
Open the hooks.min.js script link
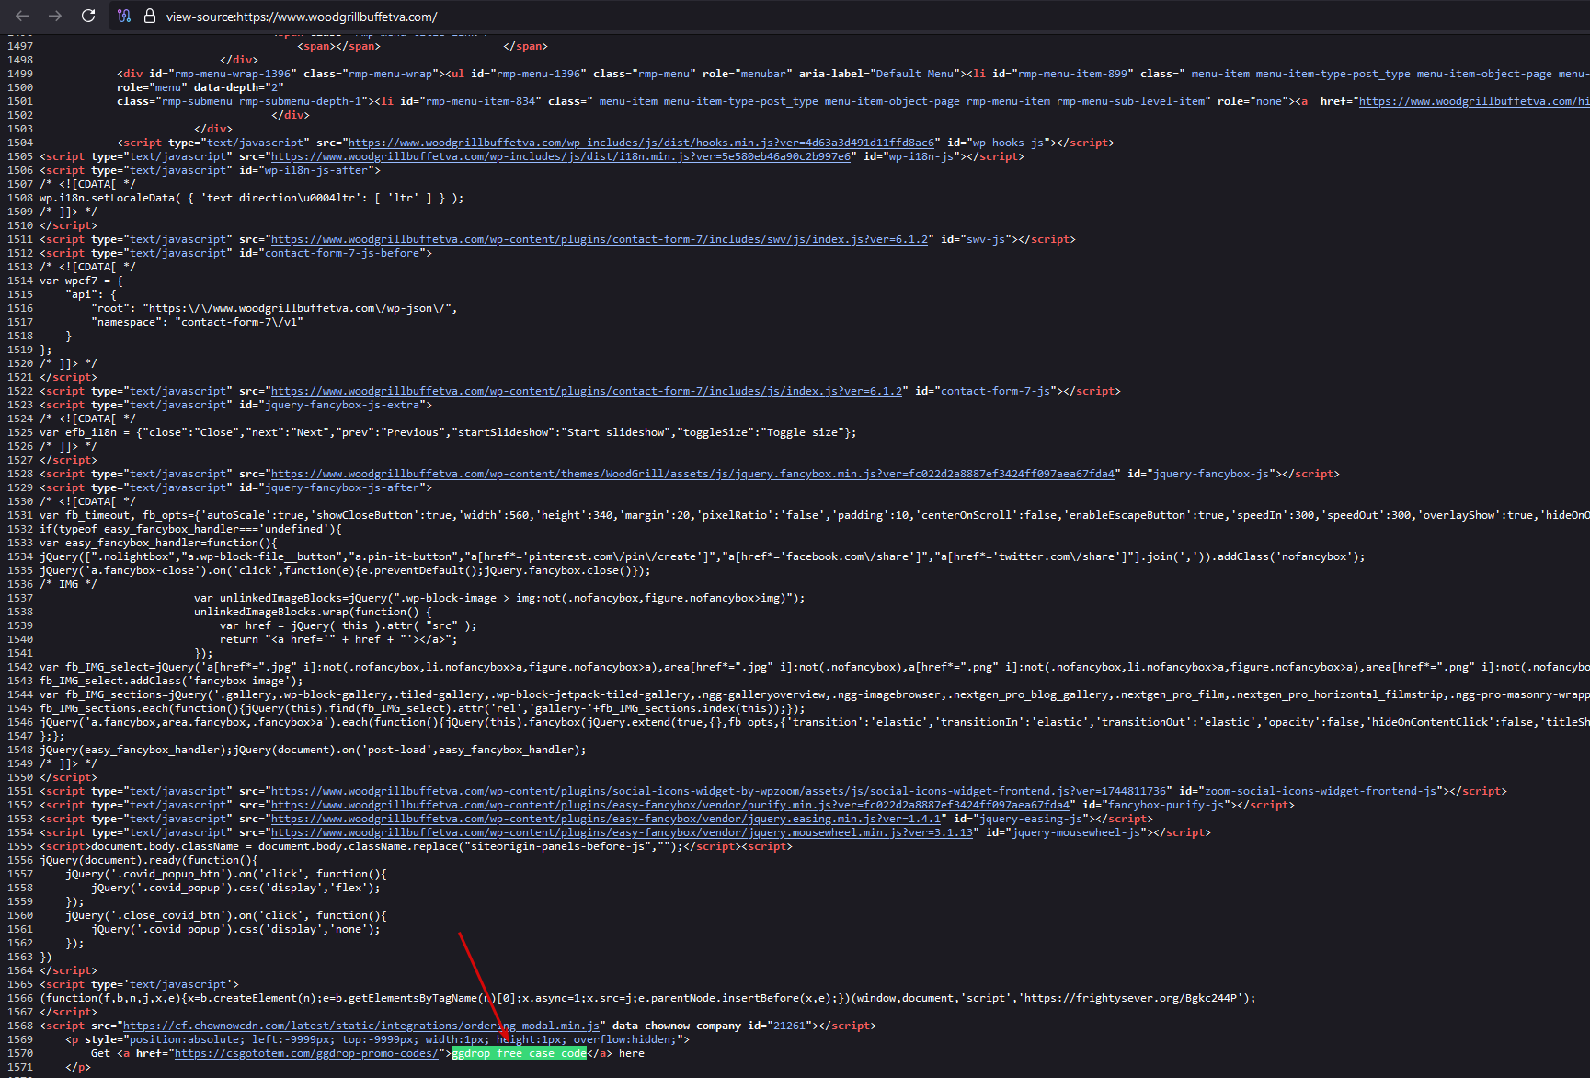[x=641, y=143]
